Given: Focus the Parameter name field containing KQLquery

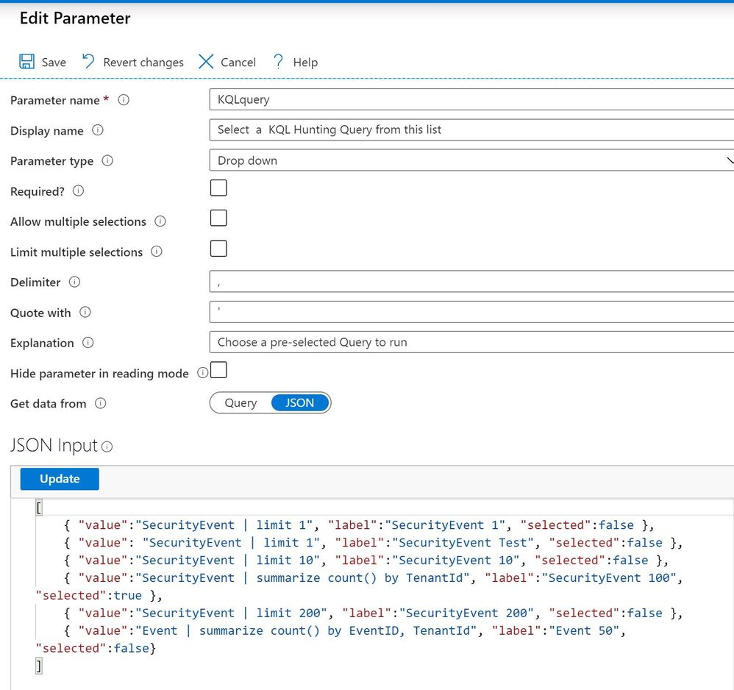Looking at the screenshot, I should coord(471,100).
